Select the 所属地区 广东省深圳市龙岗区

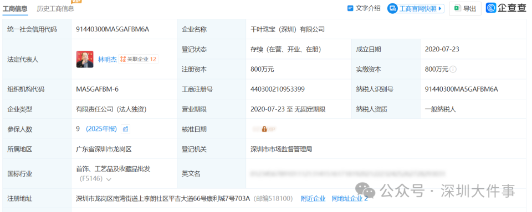point(104,149)
